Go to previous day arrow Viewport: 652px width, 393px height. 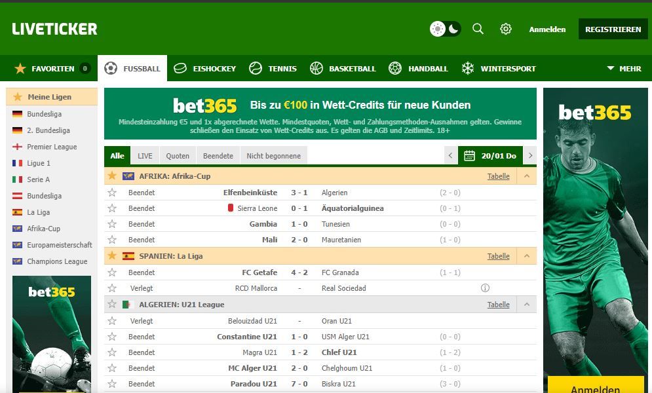[x=450, y=156]
